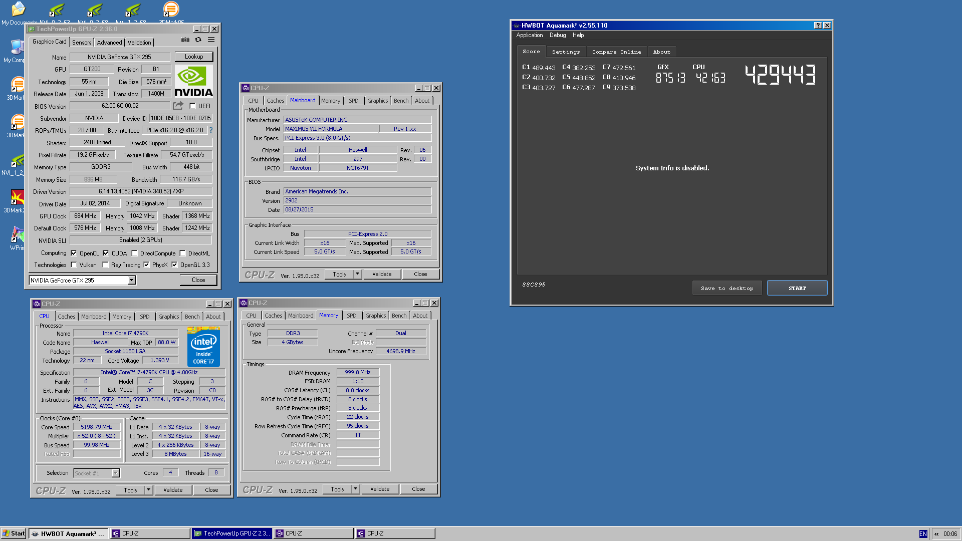Click Validate in the CPU tab CPU-Z window
The width and height of the screenshot is (962, 541).
tap(173, 490)
